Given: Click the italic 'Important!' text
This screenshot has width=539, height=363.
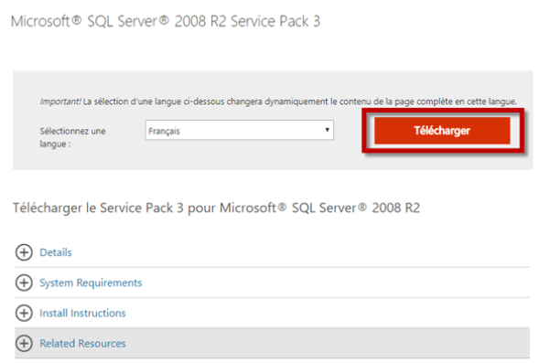Looking at the screenshot, I should click(60, 101).
